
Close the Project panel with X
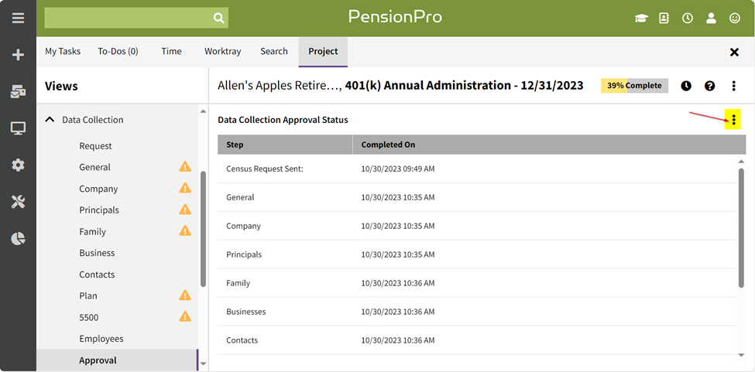tap(734, 53)
